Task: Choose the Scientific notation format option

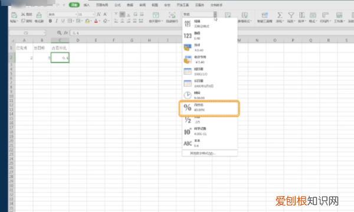Action: coord(209,131)
